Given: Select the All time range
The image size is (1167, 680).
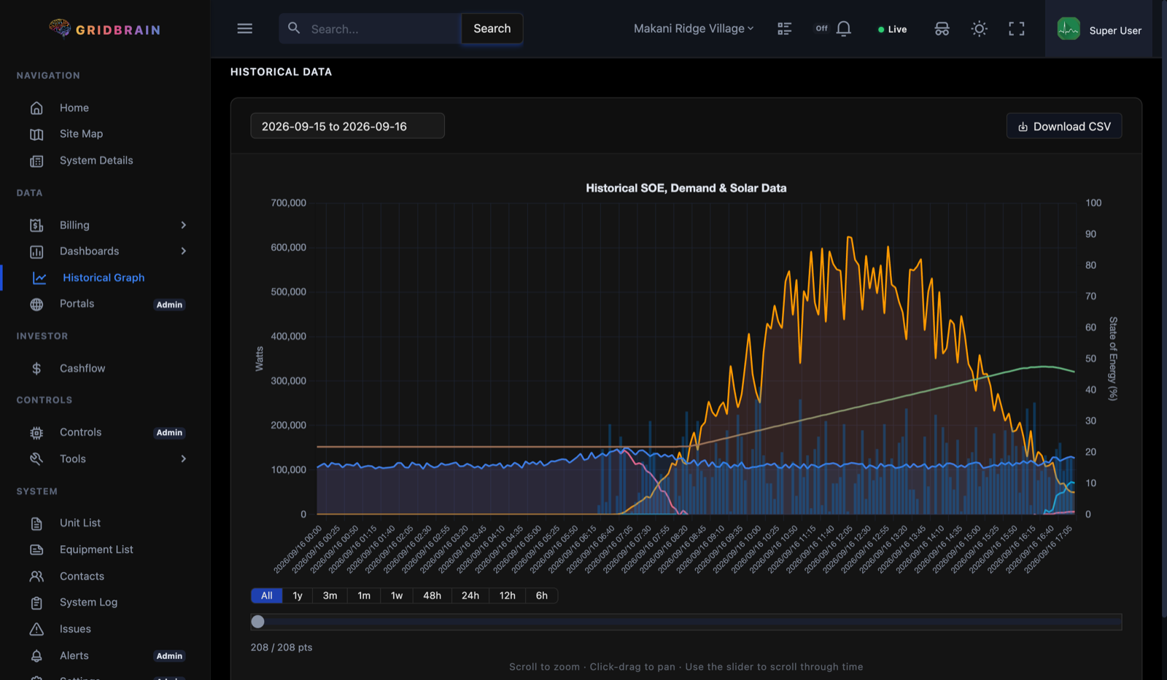Looking at the screenshot, I should click(267, 595).
